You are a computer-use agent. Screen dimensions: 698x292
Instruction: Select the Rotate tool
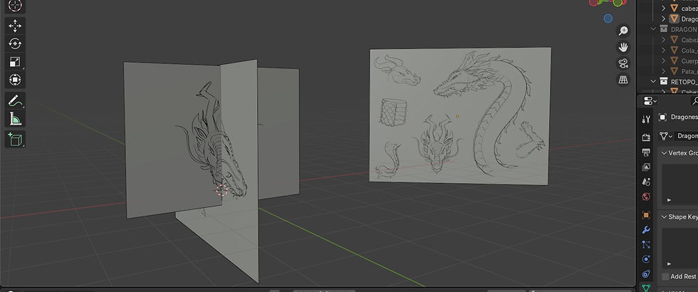pyautogui.click(x=15, y=43)
